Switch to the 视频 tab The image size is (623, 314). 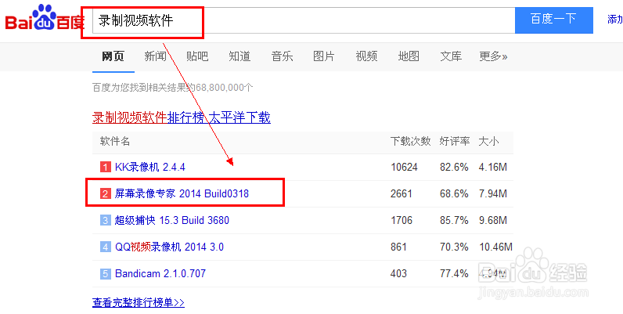[x=366, y=56]
